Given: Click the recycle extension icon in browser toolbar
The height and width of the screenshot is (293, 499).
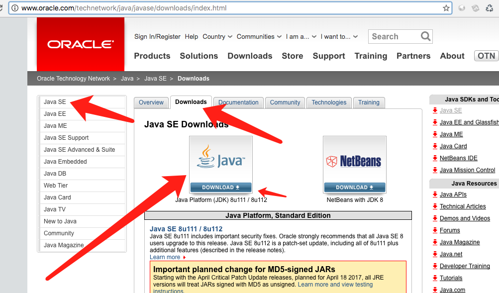Looking at the screenshot, I should point(490,8).
